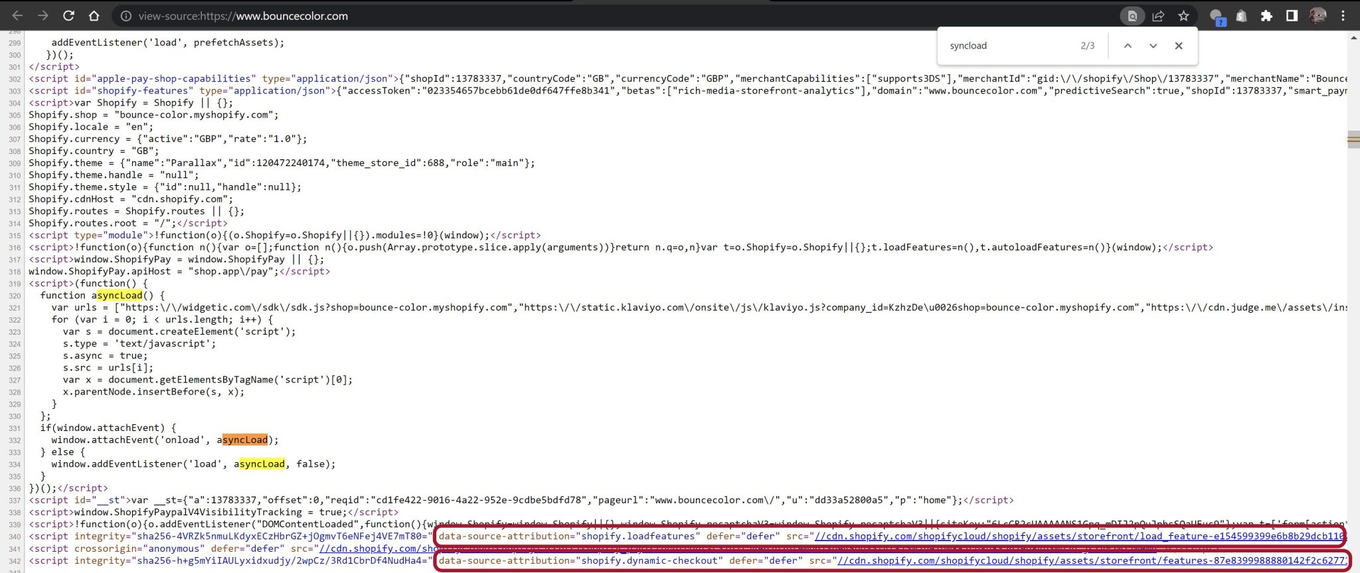Reload the view-source page

pos(68,16)
